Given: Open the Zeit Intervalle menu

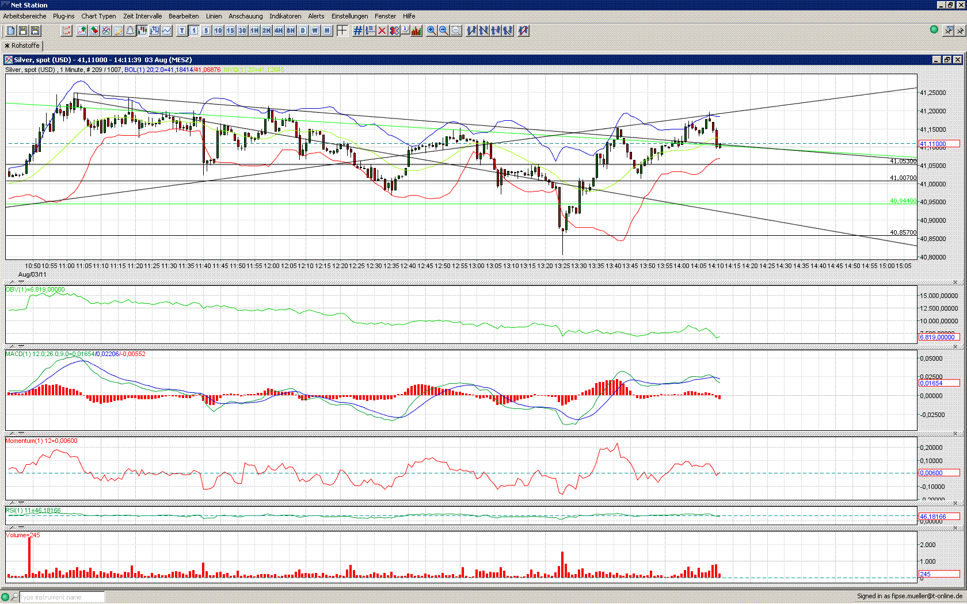Looking at the screenshot, I should point(143,16).
